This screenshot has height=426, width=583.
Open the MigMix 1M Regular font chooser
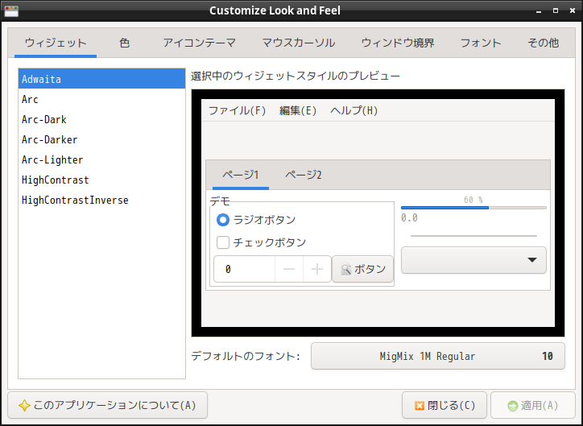point(438,356)
